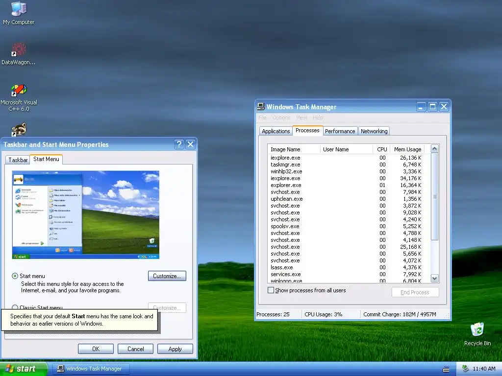Click the Task Manager title bar icon
This screenshot has height=376, width=502.
[x=261, y=106]
